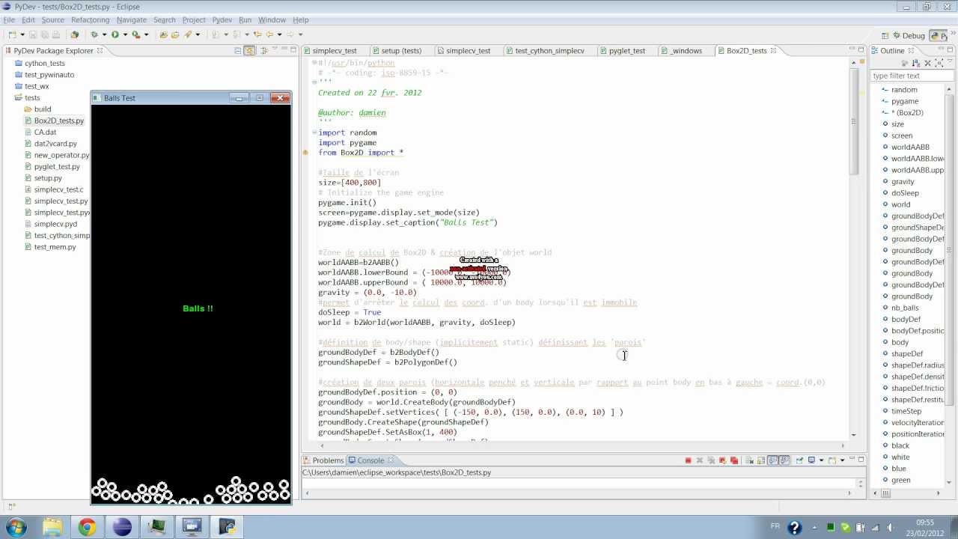The width and height of the screenshot is (958, 539).
Task: Click Expand All icon in Outline toolbar
Action: [939, 63]
